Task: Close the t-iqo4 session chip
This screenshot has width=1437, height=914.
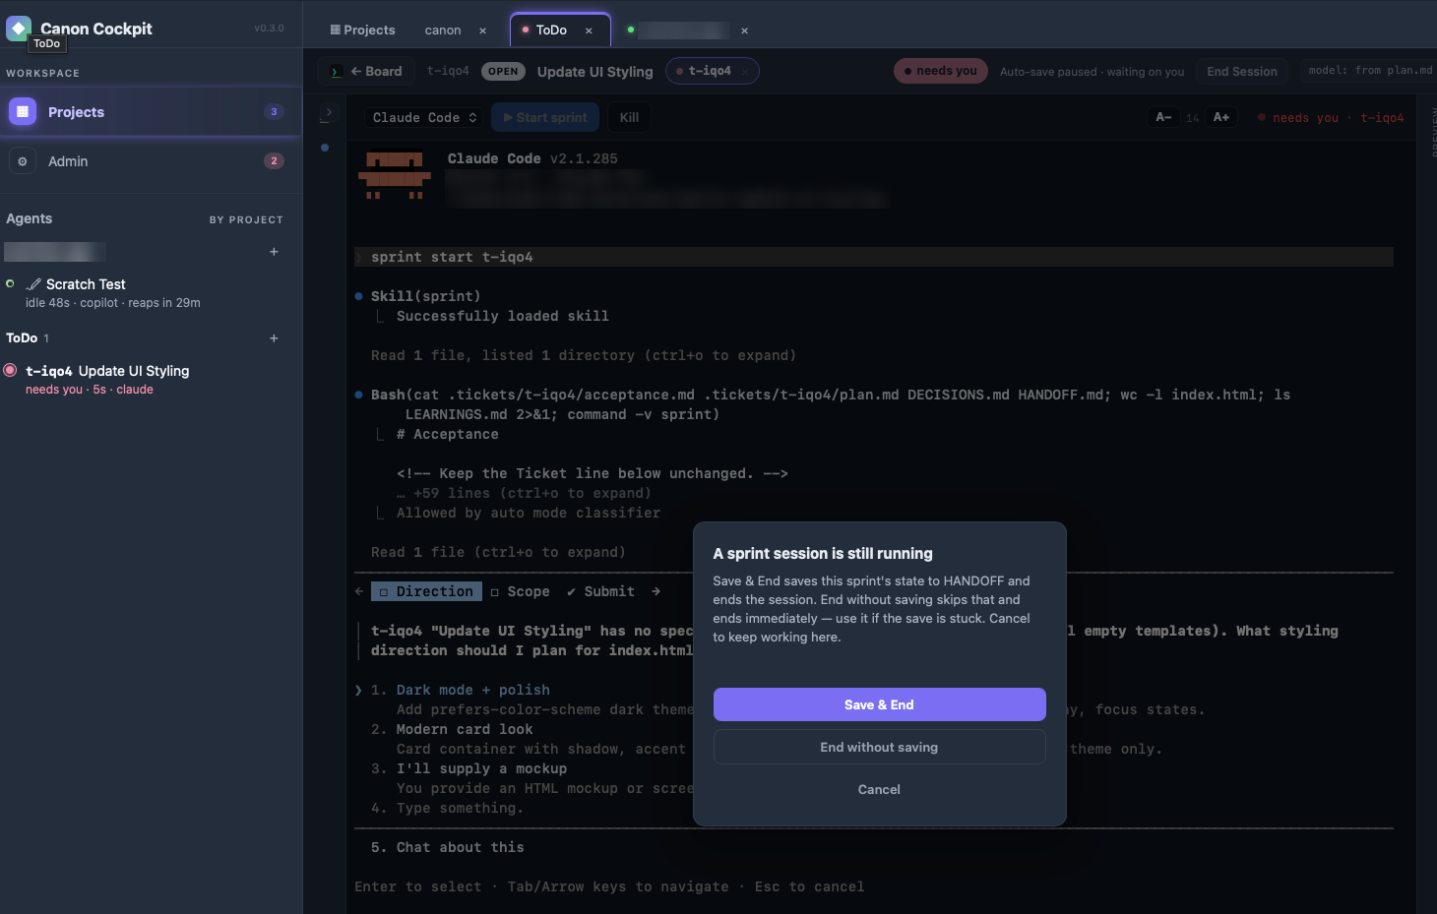Action: click(x=746, y=71)
